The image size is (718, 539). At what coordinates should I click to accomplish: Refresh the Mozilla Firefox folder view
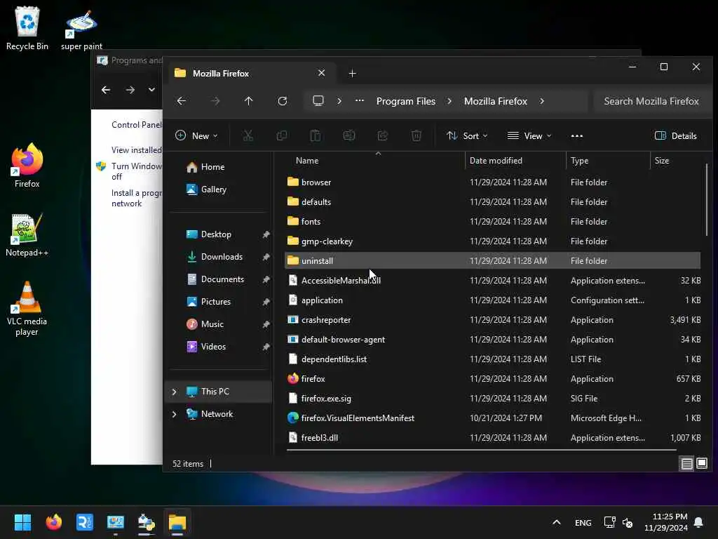283,101
